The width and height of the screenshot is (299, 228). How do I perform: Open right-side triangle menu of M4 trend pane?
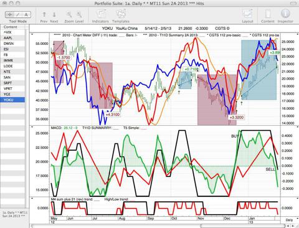298,198
